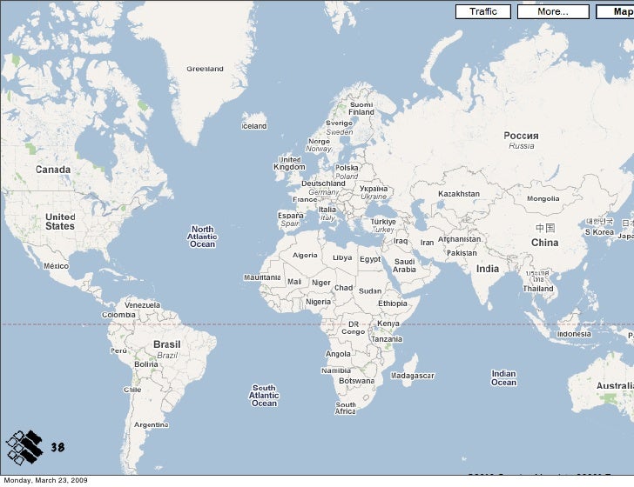Click the Argentina label
Screen dimensions: 634x487
[x=152, y=424]
